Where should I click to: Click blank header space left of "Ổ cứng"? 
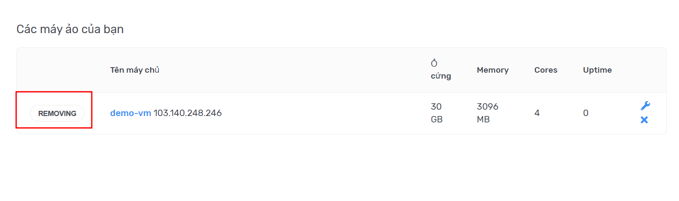click(297, 70)
